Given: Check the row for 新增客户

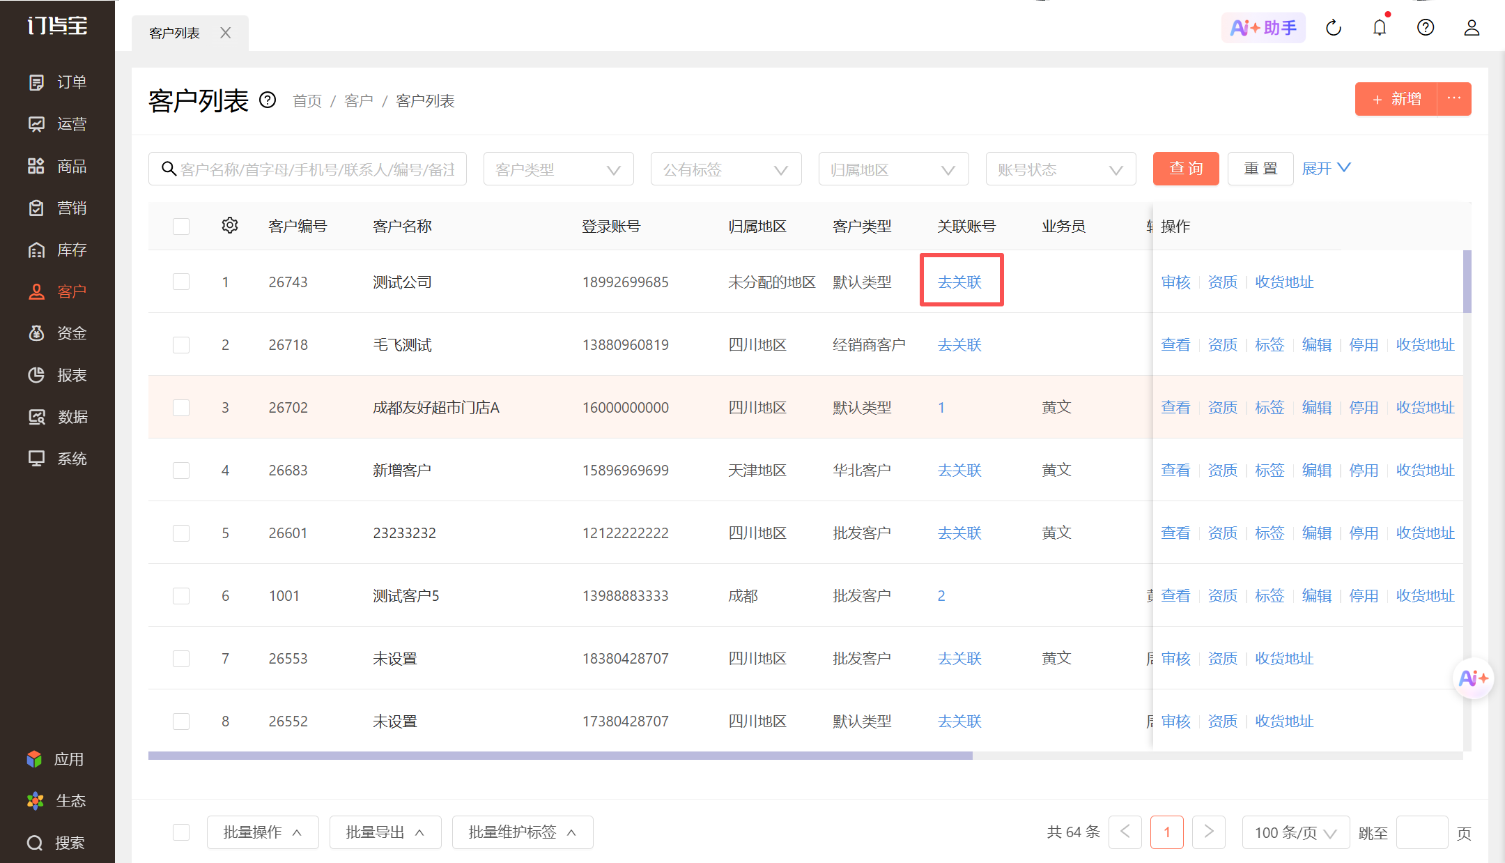Looking at the screenshot, I should (x=181, y=470).
